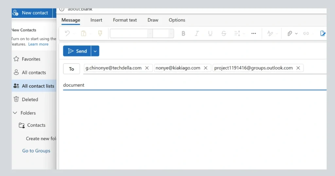Viewport: 335px width, 176px height.
Task: Click the Undo icon in toolbar
Action: [x=67, y=33]
